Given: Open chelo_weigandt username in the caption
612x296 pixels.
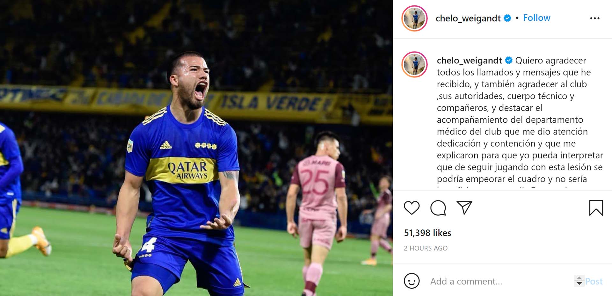Looking at the screenshot, I should (x=469, y=61).
